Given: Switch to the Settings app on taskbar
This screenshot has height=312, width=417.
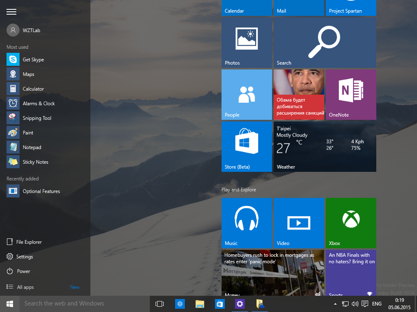Looking at the screenshot, I should [239, 304].
